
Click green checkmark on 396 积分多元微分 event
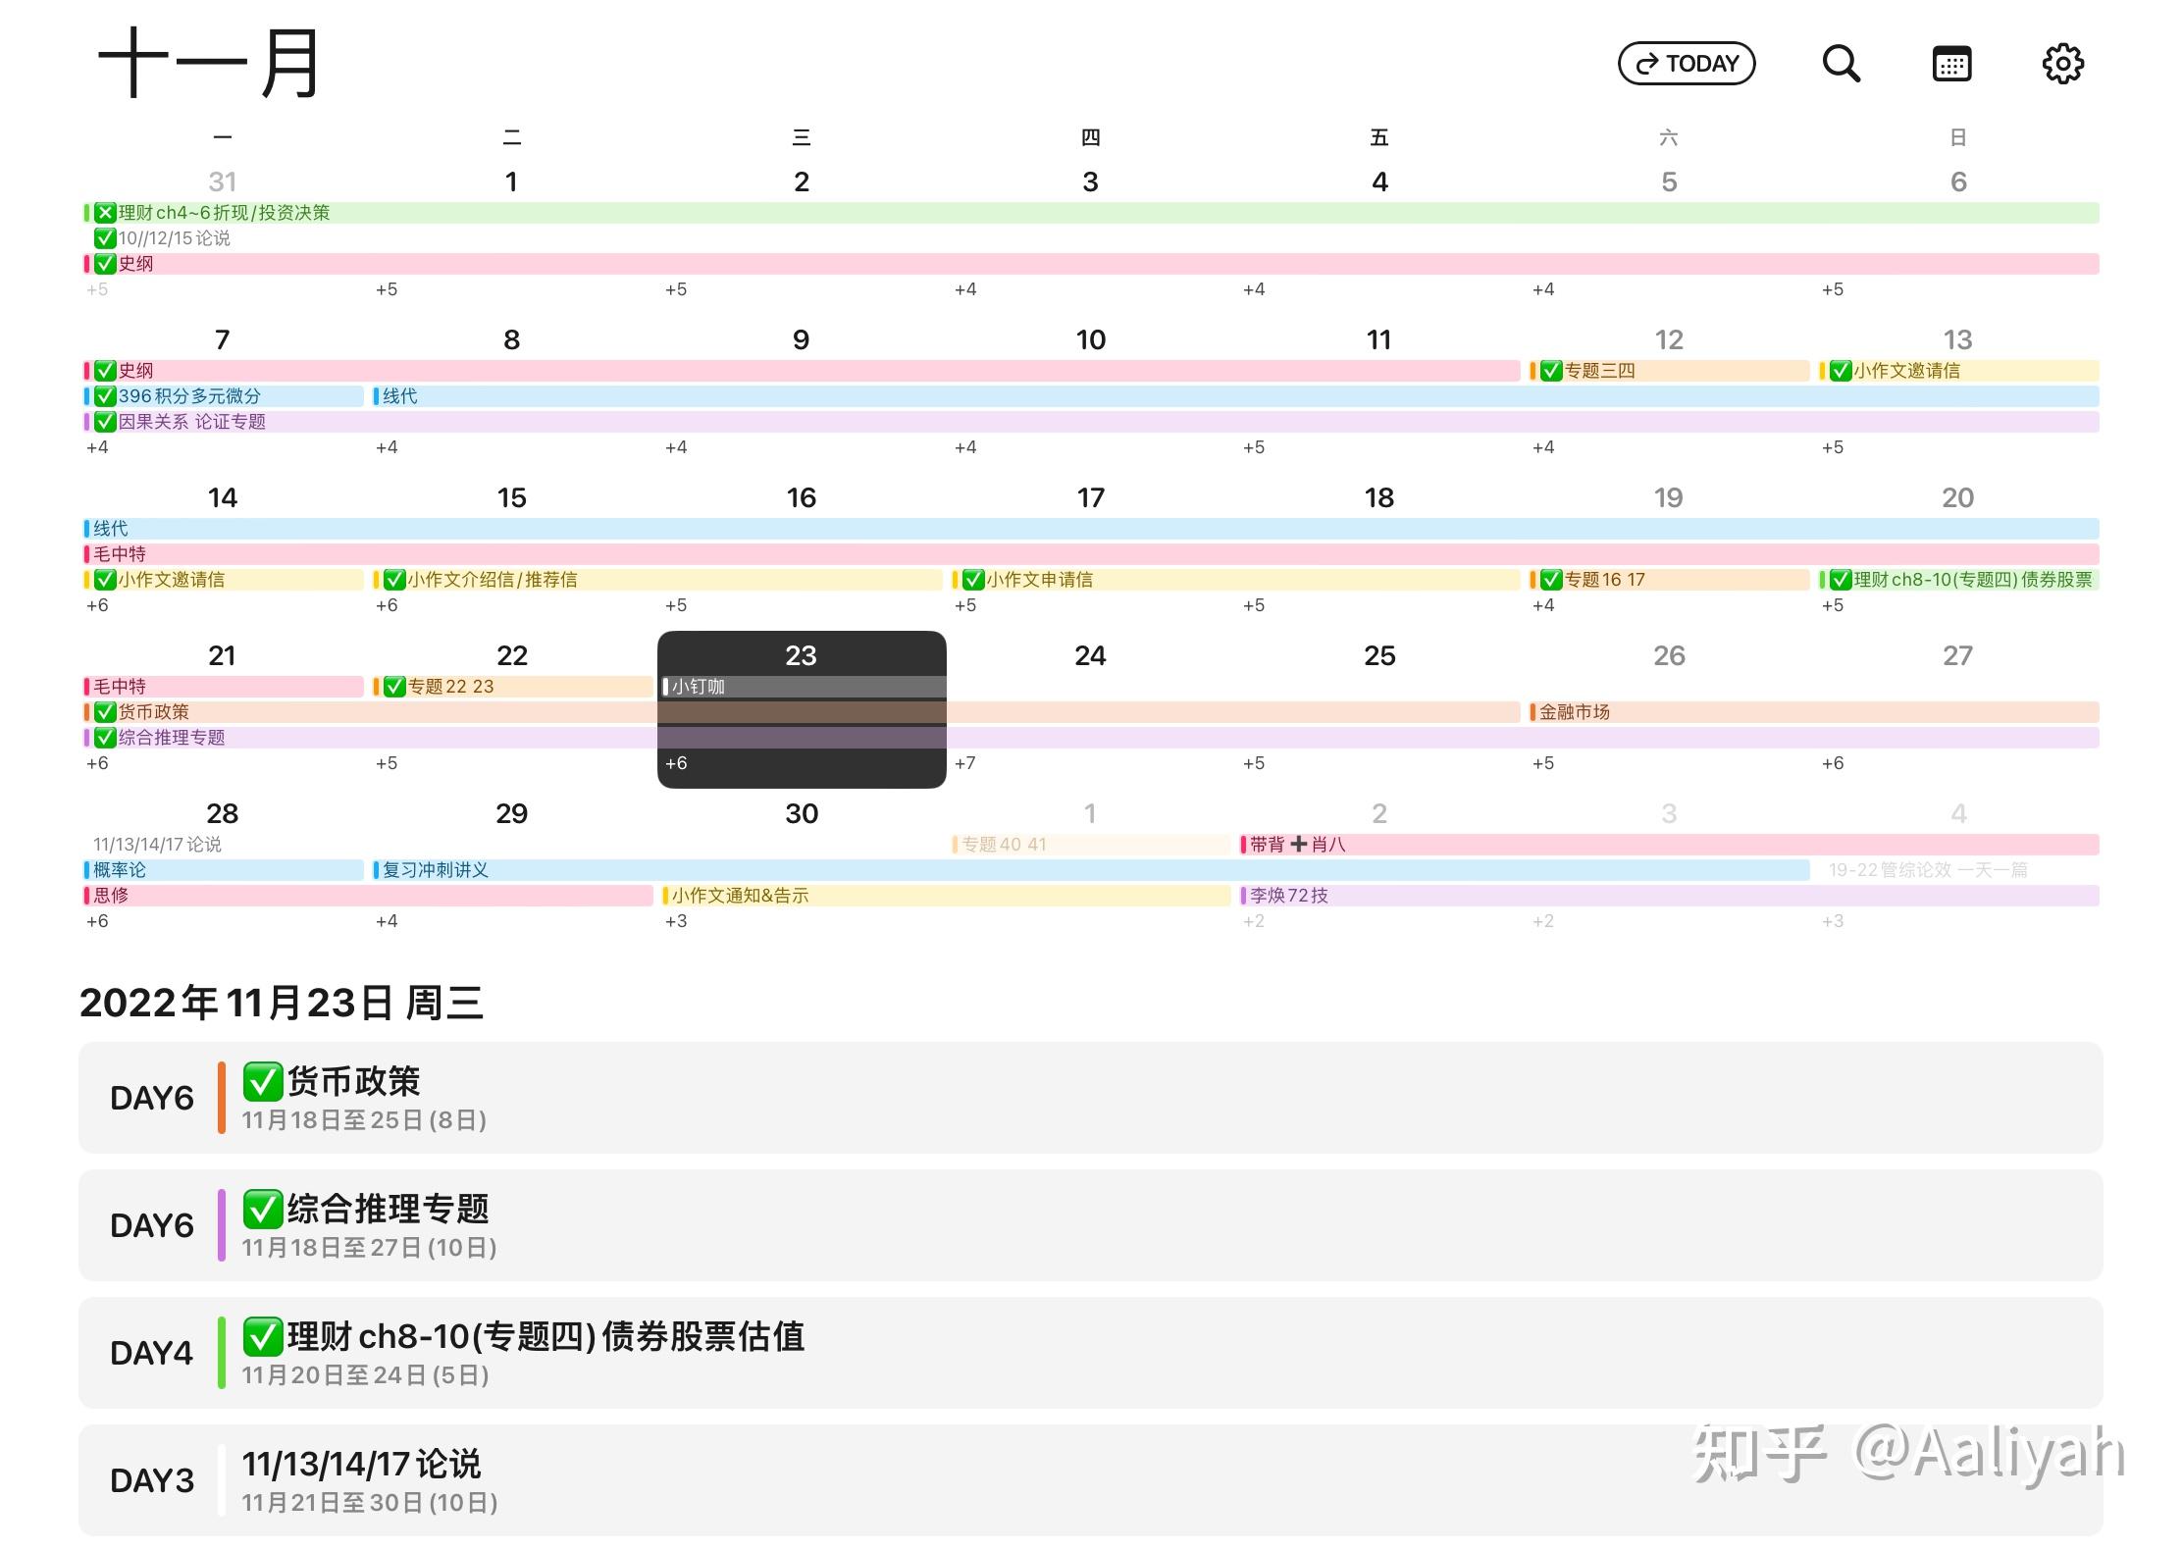coord(105,396)
